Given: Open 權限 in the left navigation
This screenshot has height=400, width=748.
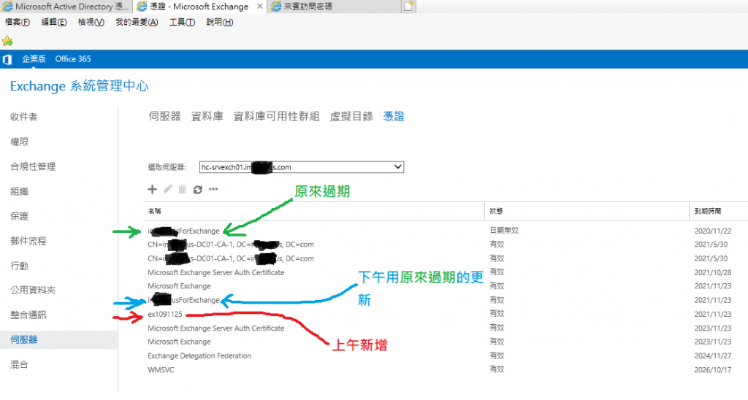Looking at the screenshot, I should (x=20, y=142).
